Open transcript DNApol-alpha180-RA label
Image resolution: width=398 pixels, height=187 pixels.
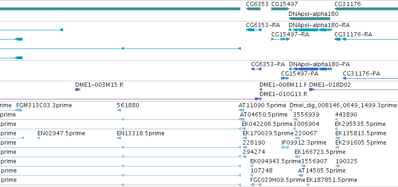[x=319, y=25]
